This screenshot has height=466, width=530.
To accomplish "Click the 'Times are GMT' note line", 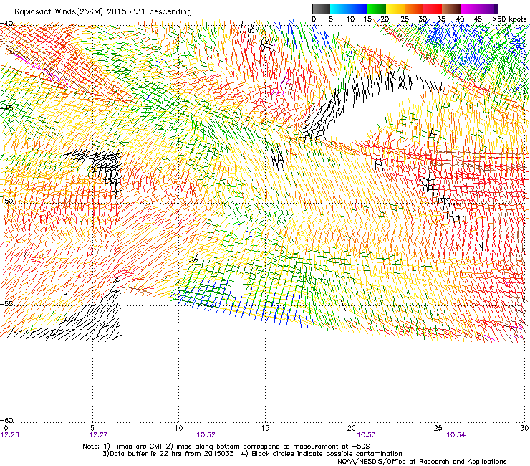I will point(226,447).
